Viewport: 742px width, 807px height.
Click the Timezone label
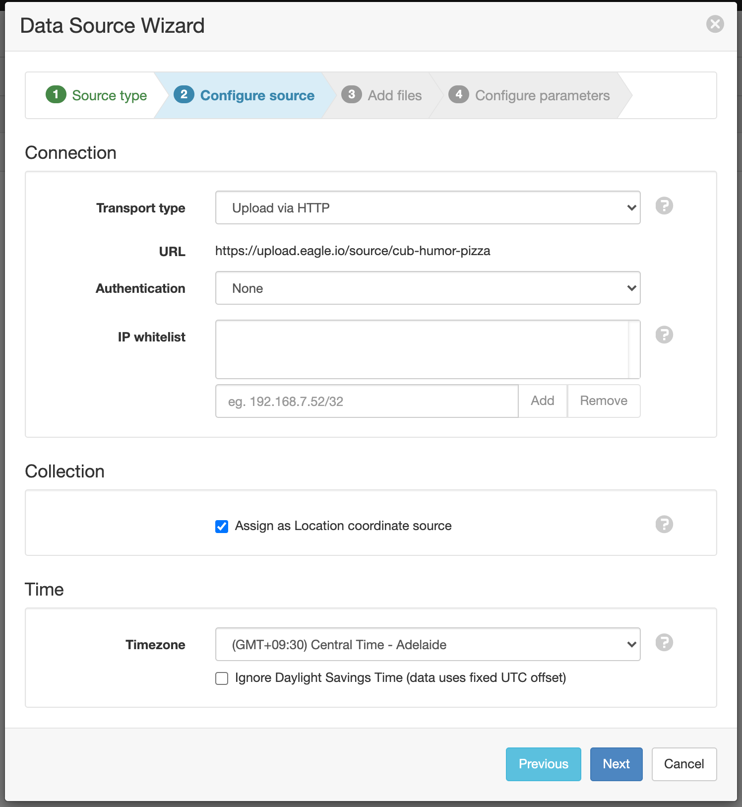point(155,645)
